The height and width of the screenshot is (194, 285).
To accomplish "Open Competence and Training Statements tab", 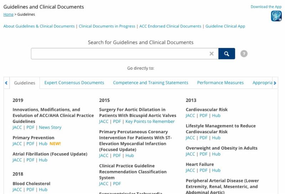I will [x=150, y=83].
